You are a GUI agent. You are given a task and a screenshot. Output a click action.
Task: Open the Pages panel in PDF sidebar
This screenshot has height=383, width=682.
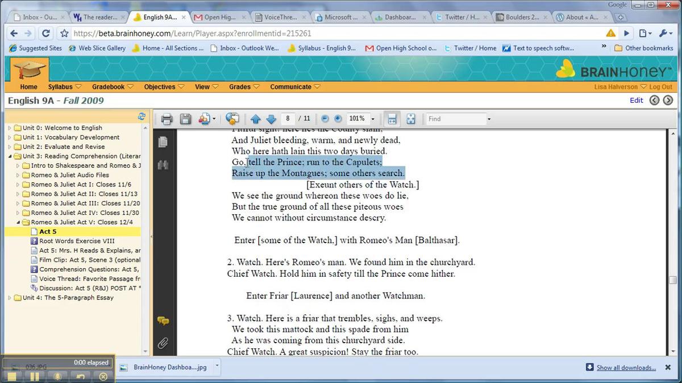click(x=163, y=141)
